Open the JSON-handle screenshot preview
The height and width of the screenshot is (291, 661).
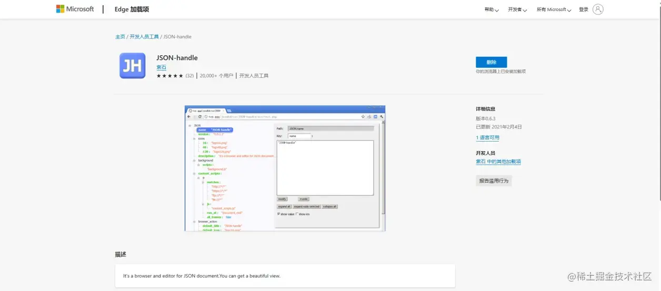tap(285, 168)
